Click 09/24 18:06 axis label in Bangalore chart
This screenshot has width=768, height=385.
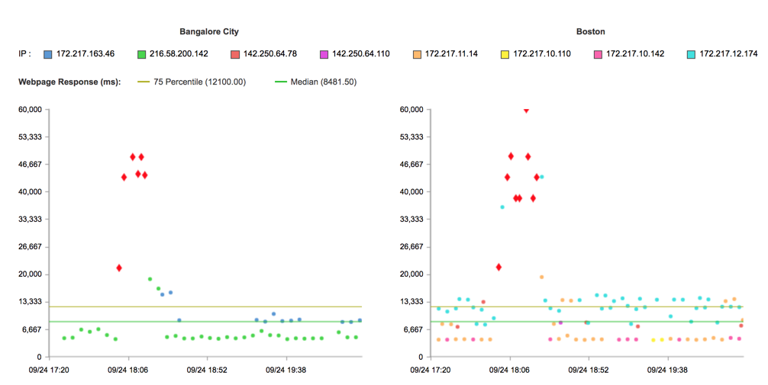pyautogui.click(x=127, y=371)
